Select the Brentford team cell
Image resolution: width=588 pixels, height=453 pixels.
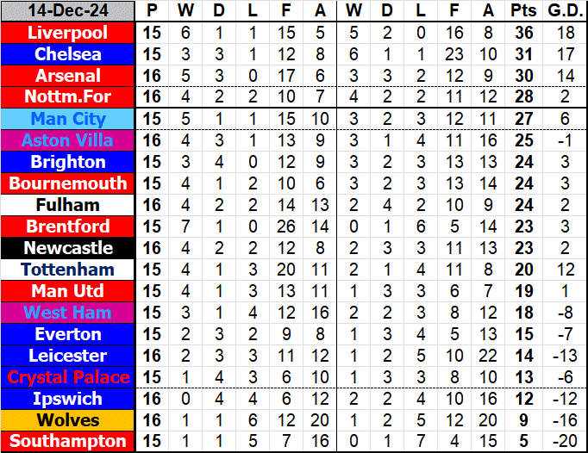click(x=68, y=226)
